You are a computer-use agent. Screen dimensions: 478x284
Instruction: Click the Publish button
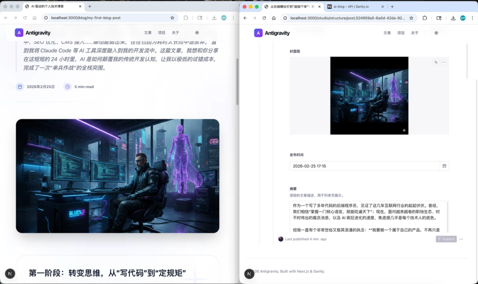coord(446,239)
